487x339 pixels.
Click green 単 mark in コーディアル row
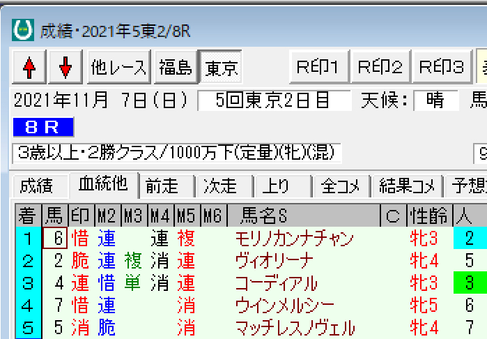tap(133, 283)
